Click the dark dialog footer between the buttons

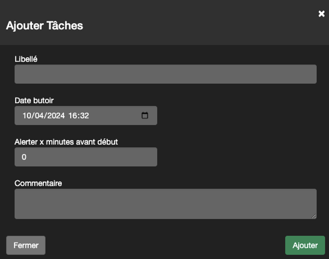tap(165, 245)
